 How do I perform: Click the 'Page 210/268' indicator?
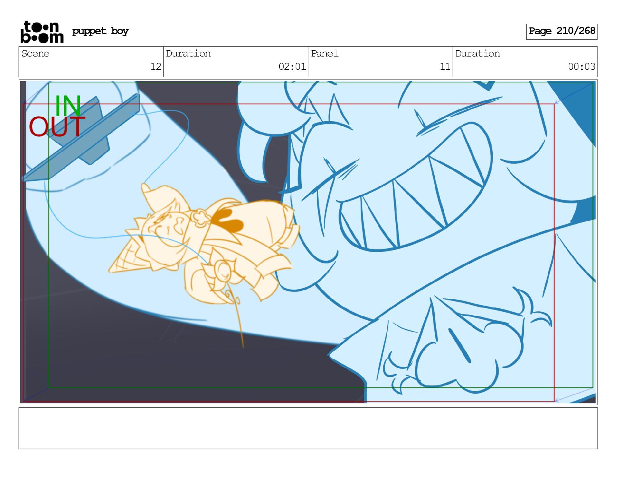pos(562,31)
